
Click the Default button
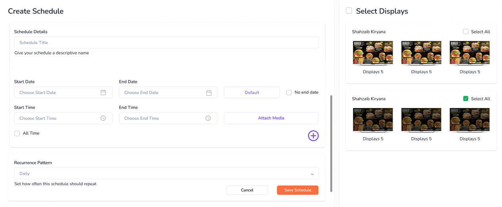tap(252, 92)
